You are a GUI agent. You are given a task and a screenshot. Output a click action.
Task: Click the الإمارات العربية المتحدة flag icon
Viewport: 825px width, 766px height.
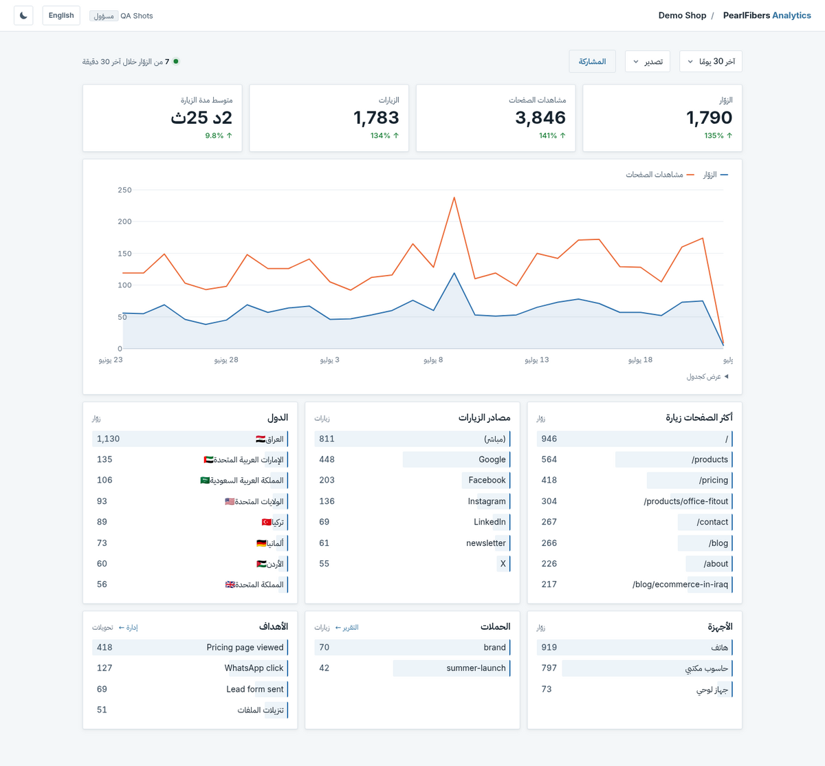pos(208,459)
